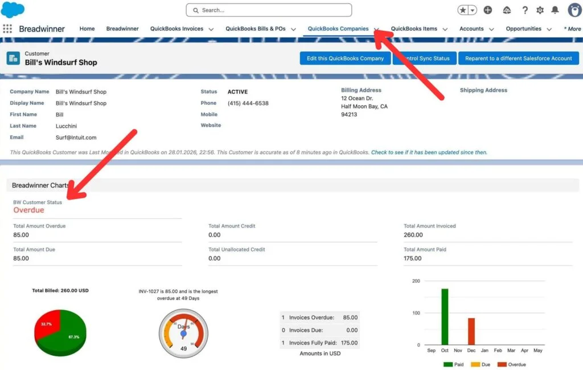Click the Invoices Fully Paid row

tap(320, 343)
